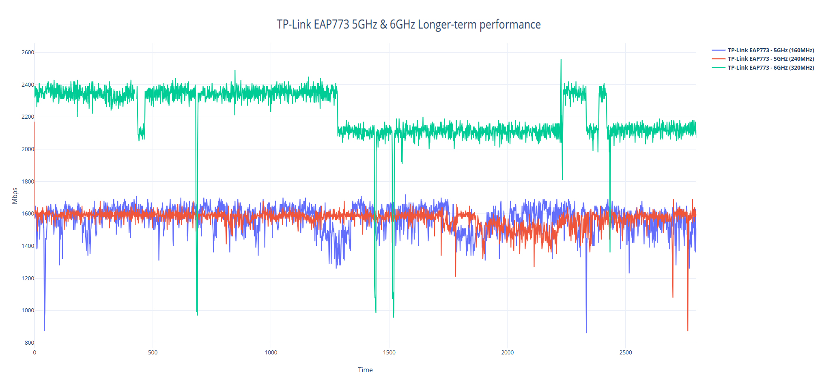The height and width of the screenshot is (384, 822).
Task: Click the 2400 y-axis tick label
Action: tap(28, 85)
